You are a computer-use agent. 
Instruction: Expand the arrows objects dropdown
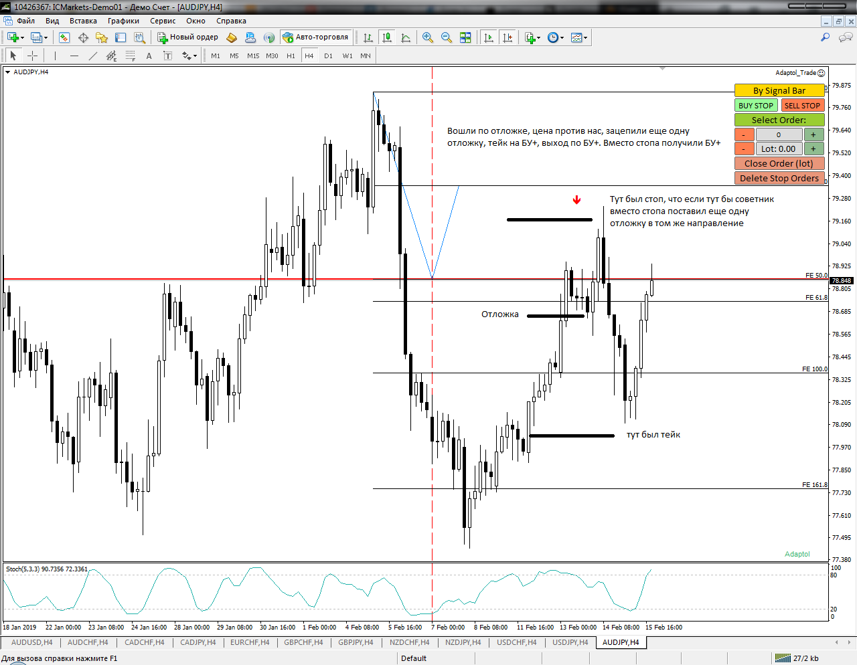195,56
